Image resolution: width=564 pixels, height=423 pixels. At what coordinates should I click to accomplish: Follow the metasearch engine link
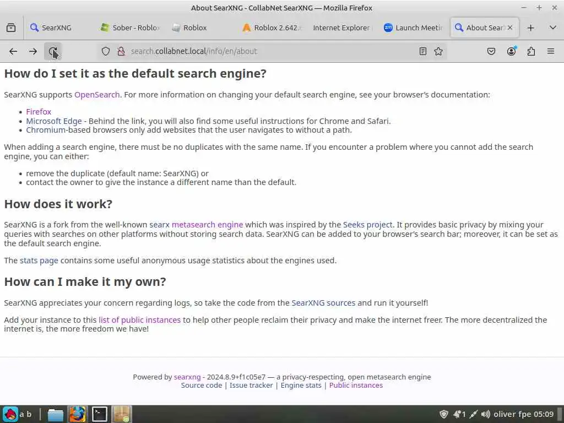click(x=208, y=225)
